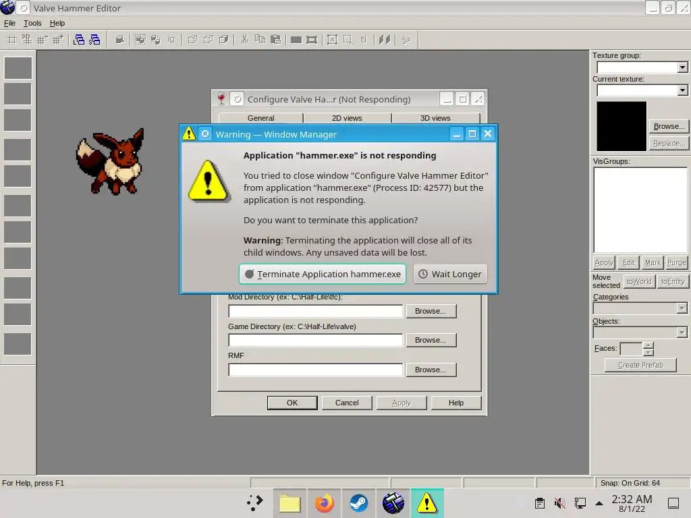Click the scissors cut icon

[x=244, y=40]
